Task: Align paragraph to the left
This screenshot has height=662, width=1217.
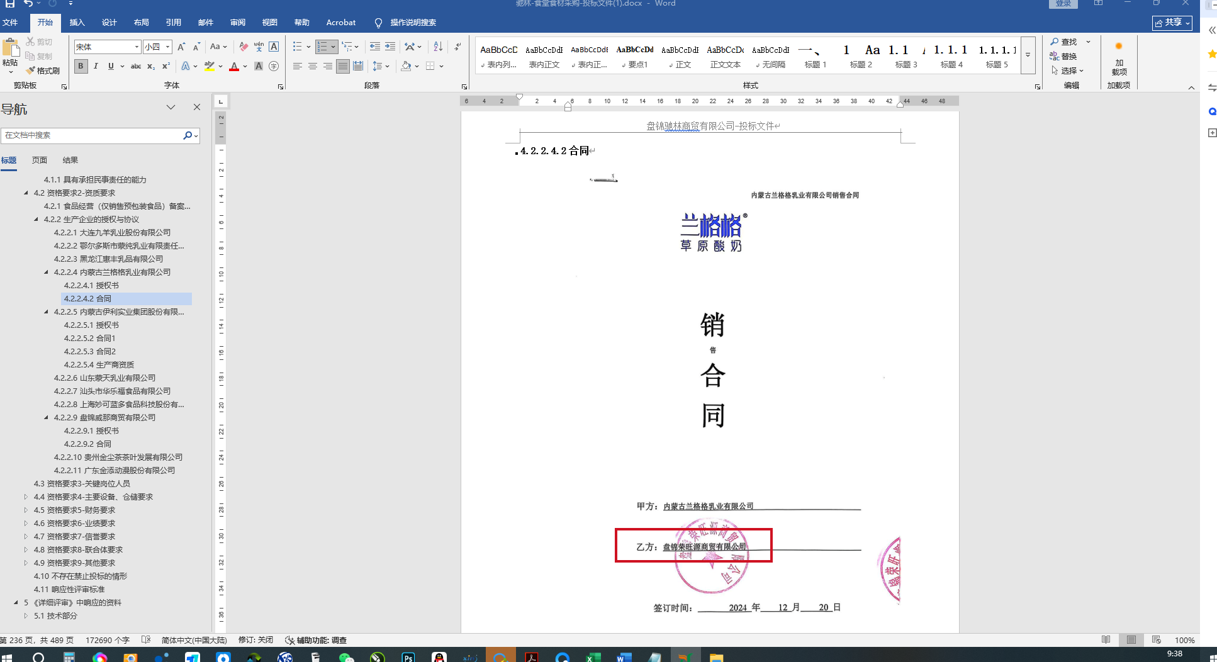Action: [298, 66]
